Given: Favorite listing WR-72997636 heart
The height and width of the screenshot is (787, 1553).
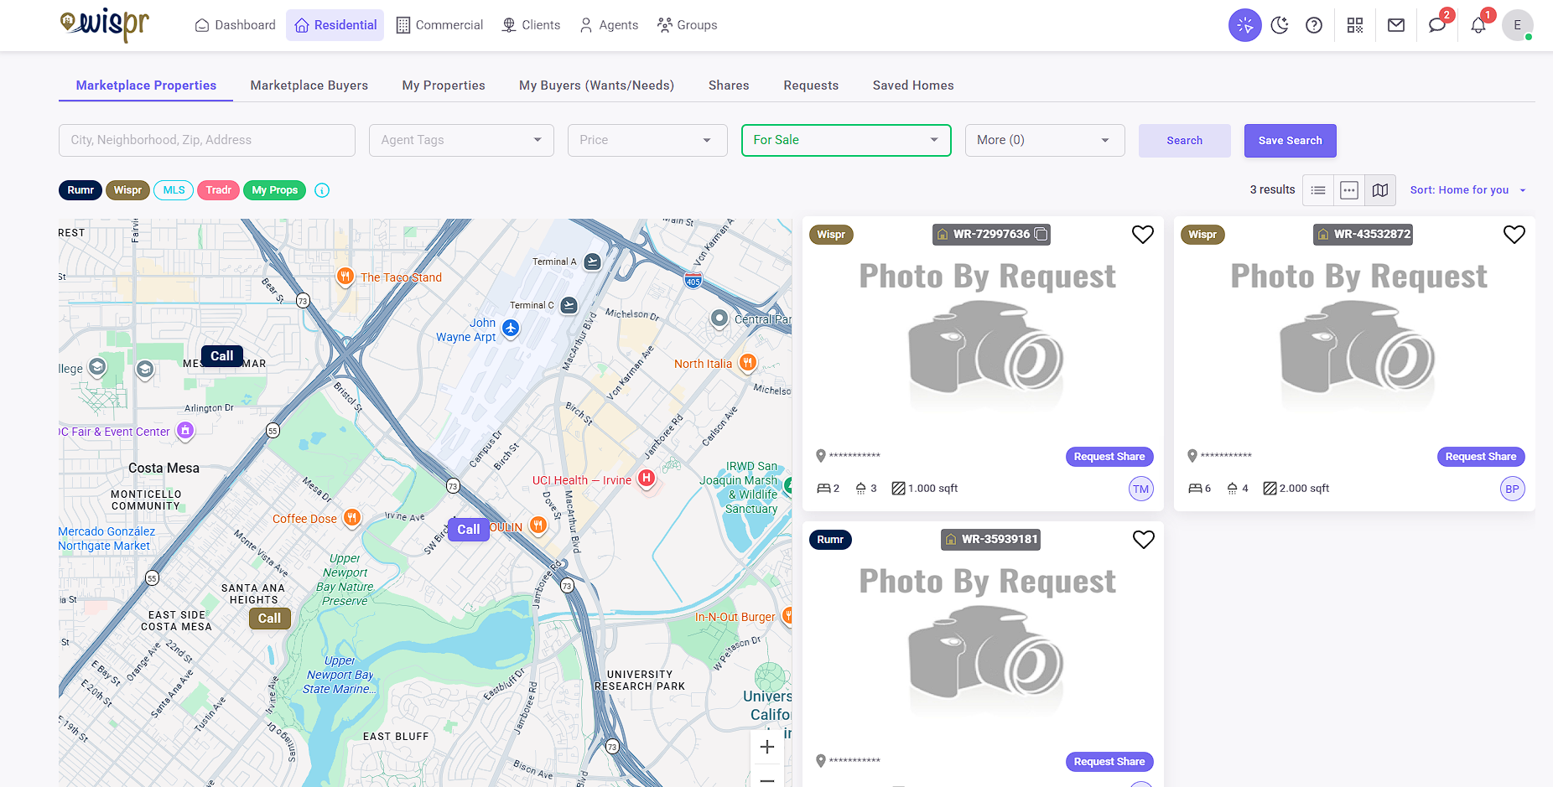Looking at the screenshot, I should [x=1143, y=235].
